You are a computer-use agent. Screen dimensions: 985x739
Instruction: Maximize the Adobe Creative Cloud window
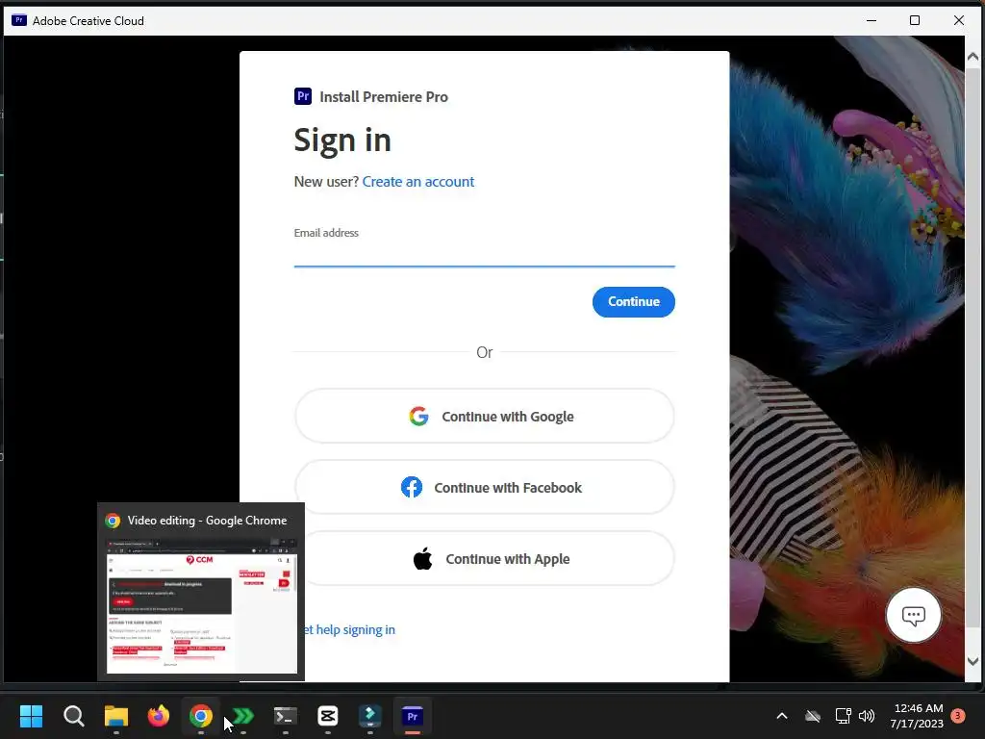click(915, 20)
